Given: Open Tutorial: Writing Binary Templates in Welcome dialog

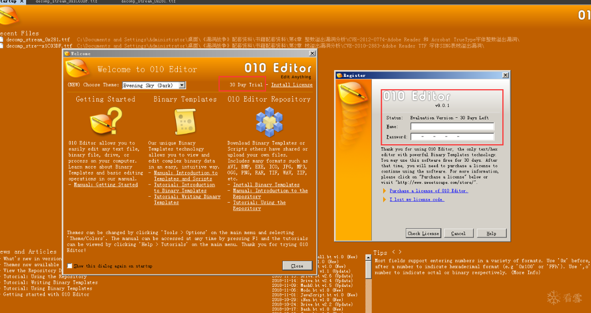Looking at the screenshot, I should pyautogui.click(x=187, y=200).
